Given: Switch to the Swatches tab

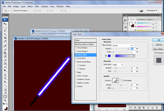Looking at the screenshot, I should point(141,19).
